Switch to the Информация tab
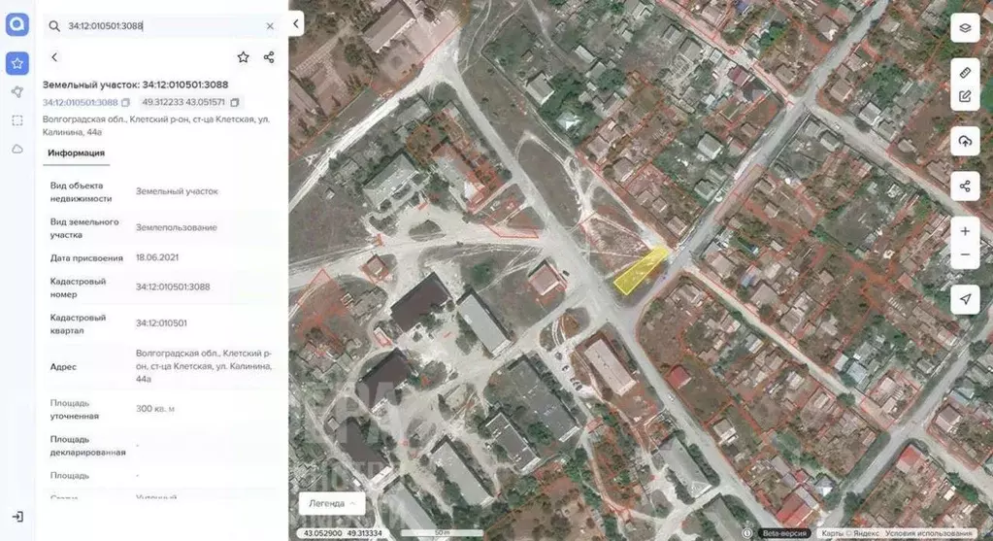The image size is (993, 541). tap(76, 152)
